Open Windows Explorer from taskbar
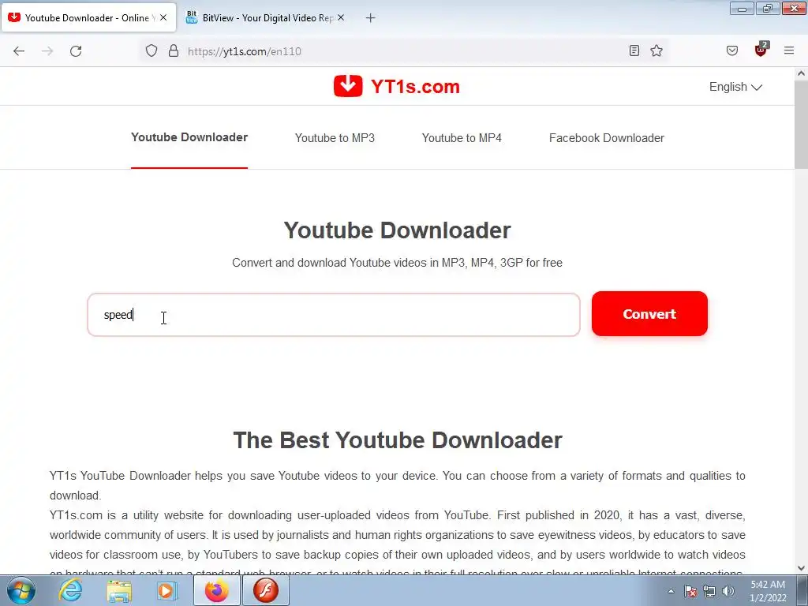The height and width of the screenshot is (606, 808). coord(119,591)
